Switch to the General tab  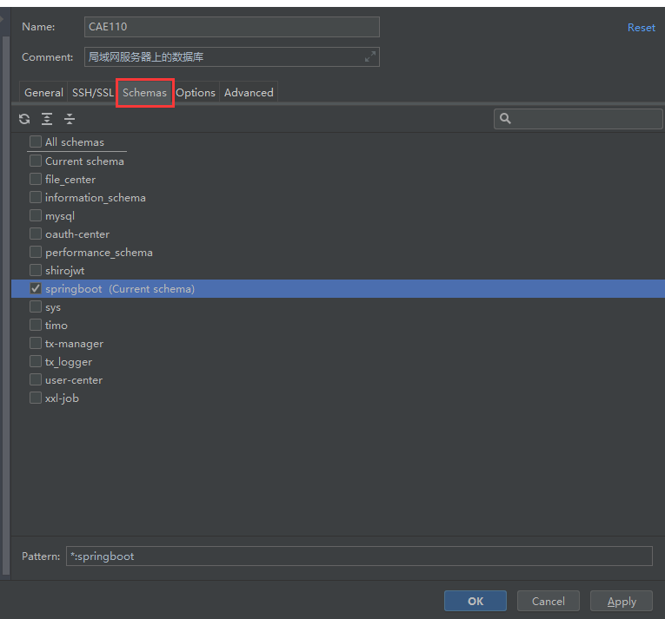43,92
